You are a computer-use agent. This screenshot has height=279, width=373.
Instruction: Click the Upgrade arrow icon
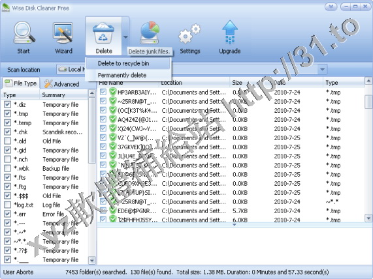click(230, 33)
